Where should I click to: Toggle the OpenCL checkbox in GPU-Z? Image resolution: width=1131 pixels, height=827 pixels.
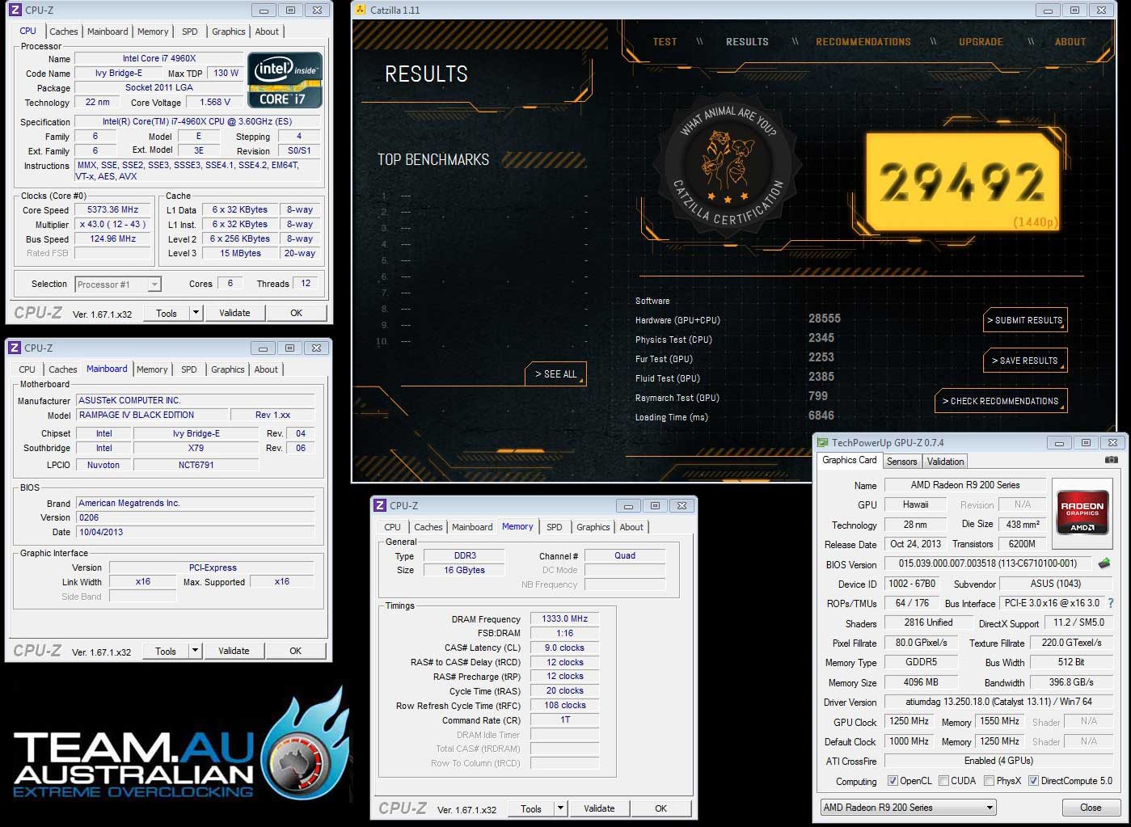tap(893, 781)
